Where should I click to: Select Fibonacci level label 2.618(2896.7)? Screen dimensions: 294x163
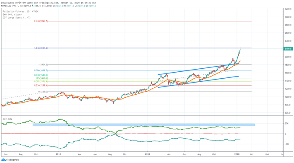click(41, 21)
